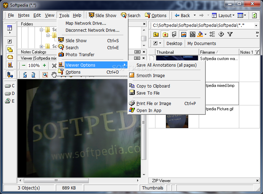Expand the path address combo box
Image resolution: width=263 pixels, height=194 pixels.
[256, 25]
